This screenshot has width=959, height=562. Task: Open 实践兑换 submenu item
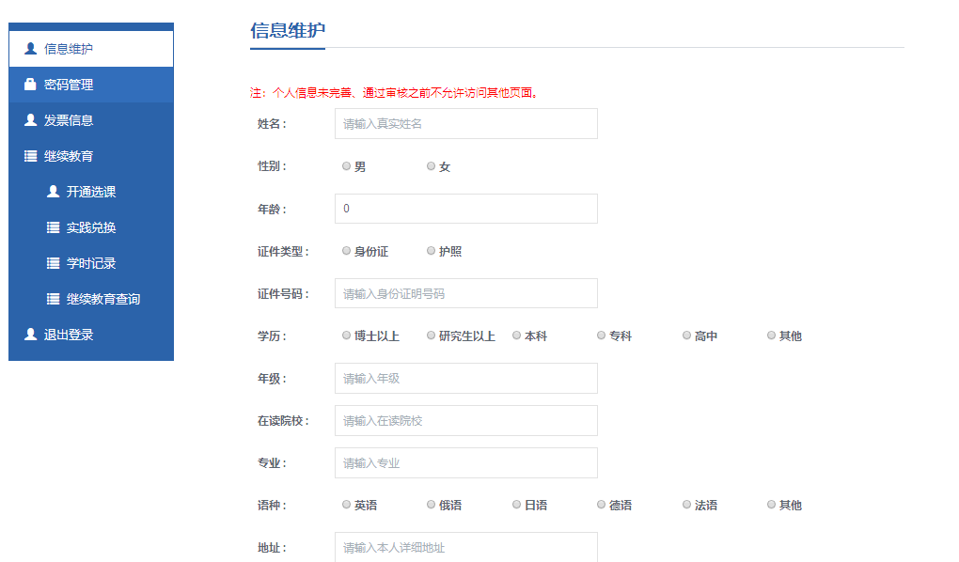point(91,227)
